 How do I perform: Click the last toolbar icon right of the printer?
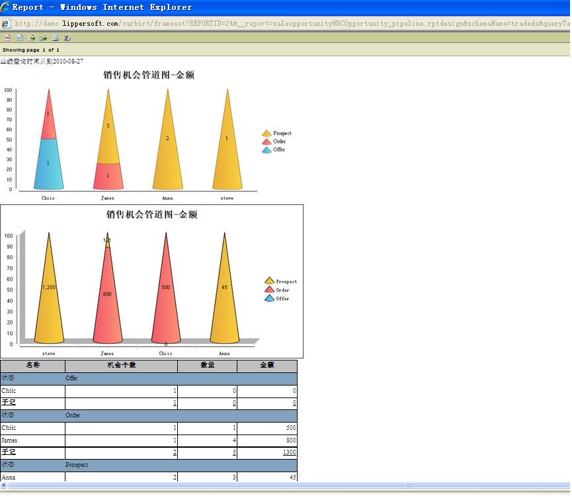[x=67, y=38]
